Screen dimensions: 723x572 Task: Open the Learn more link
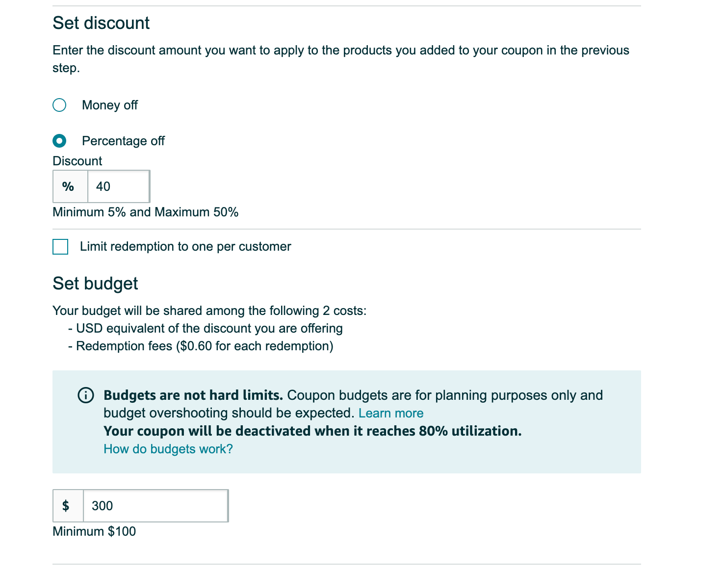pyautogui.click(x=391, y=413)
